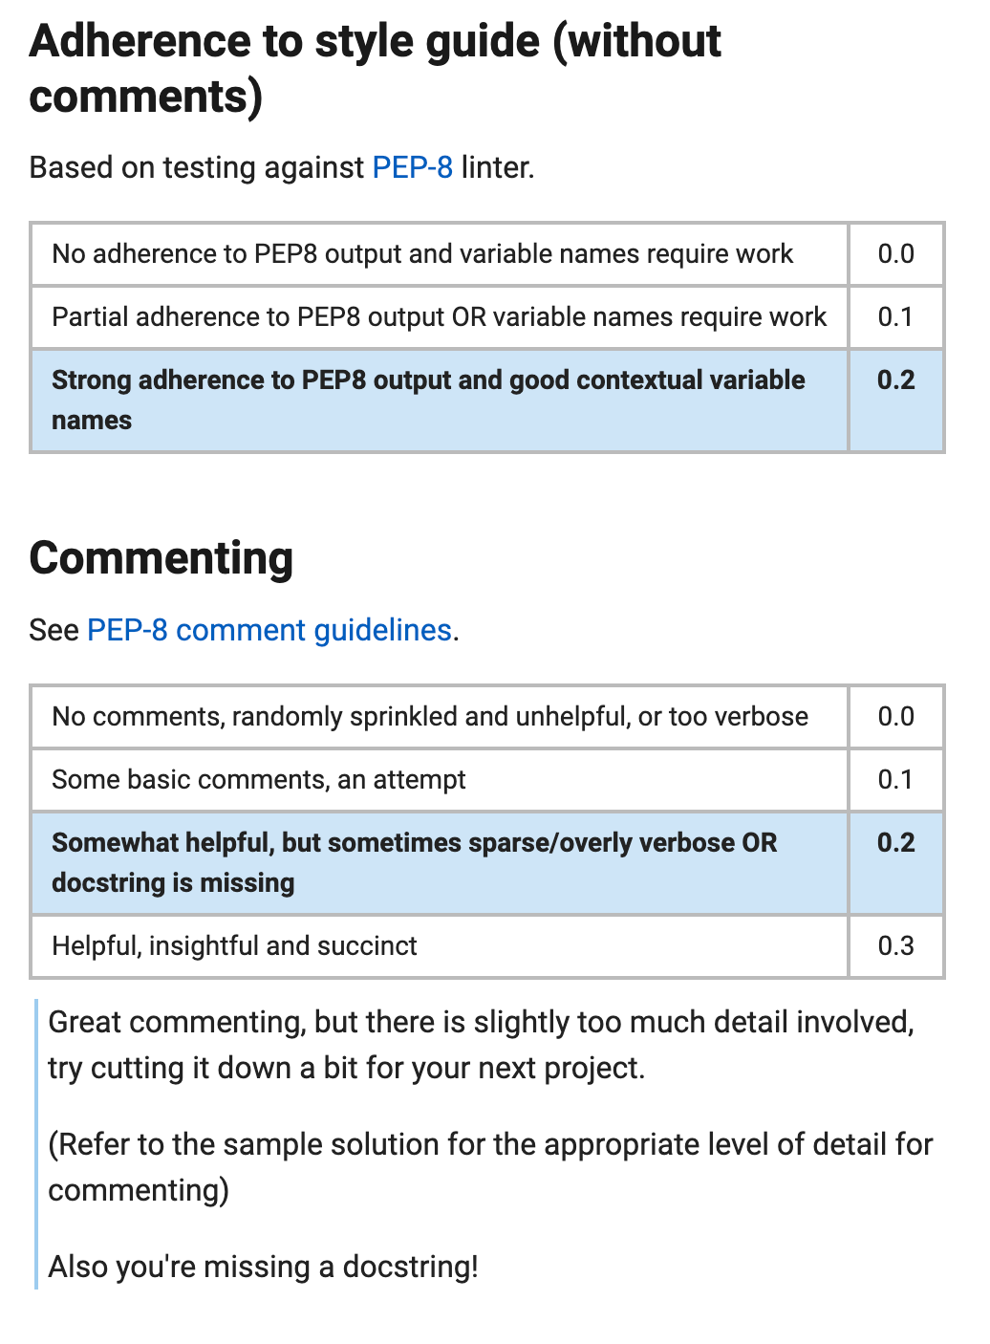Click the 0.0 score in style guide table

point(895,254)
